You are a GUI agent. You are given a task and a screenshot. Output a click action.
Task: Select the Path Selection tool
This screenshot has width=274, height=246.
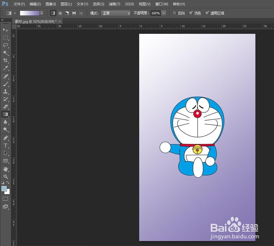click(x=6, y=153)
